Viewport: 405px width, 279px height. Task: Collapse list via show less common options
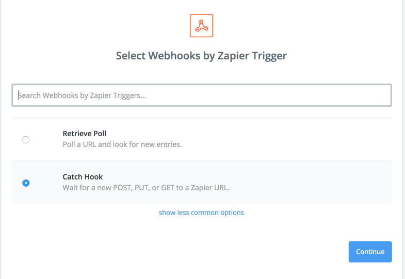pyautogui.click(x=201, y=212)
